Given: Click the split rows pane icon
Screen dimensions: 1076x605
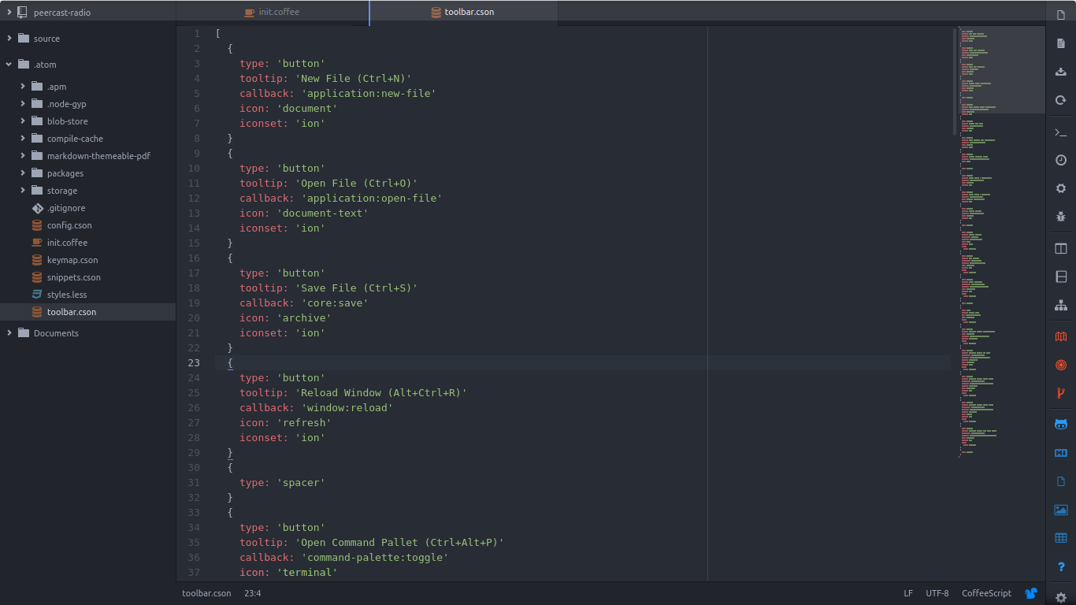Looking at the screenshot, I should tap(1061, 277).
